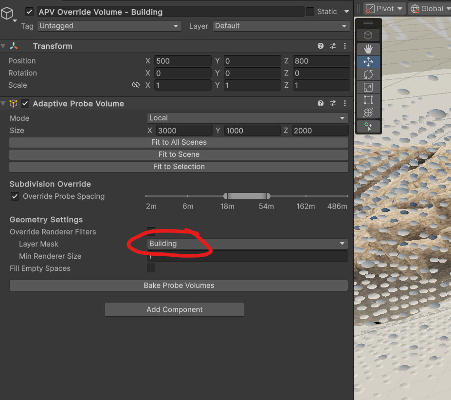Open the Untagged tag dropdown

[x=109, y=26]
